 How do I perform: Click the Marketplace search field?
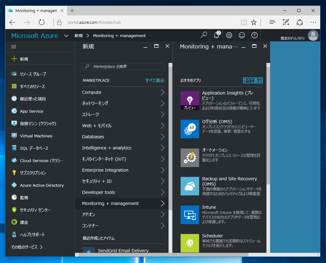coord(124,67)
